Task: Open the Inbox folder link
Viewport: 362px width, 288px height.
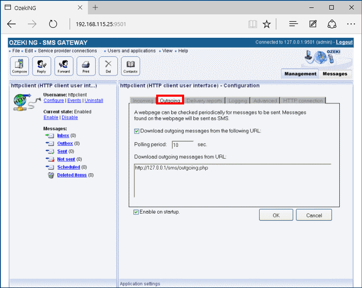Action: [x=63, y=135]
